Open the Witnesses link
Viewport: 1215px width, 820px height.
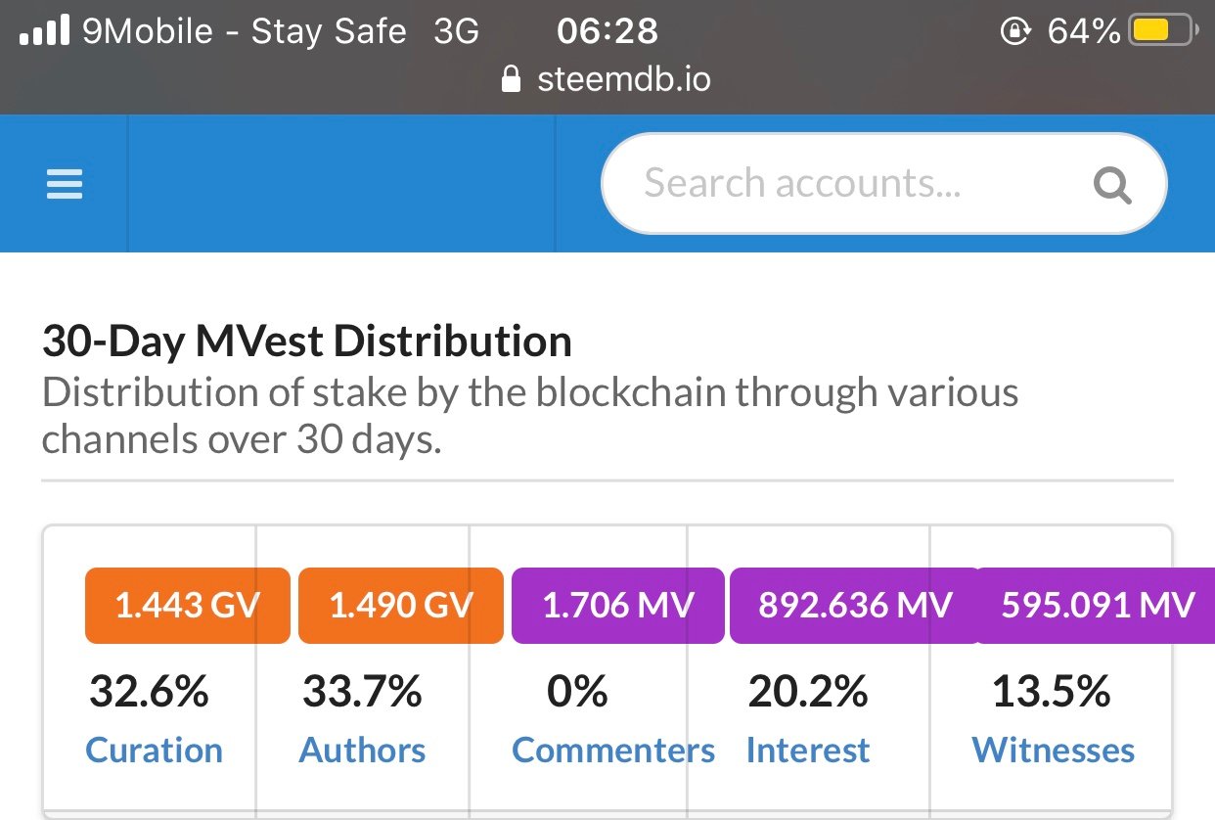1054,750
